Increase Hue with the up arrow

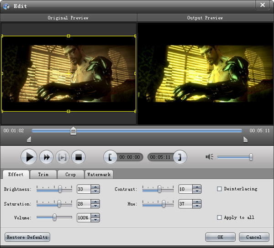(197, 202)
